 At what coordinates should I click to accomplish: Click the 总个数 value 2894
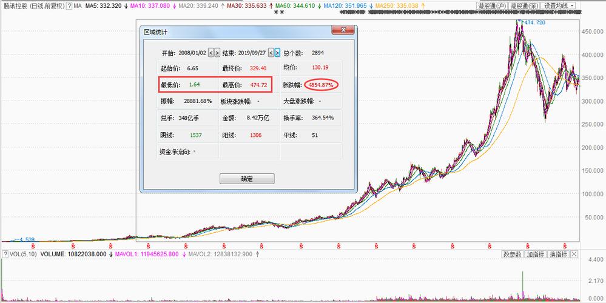318,53
